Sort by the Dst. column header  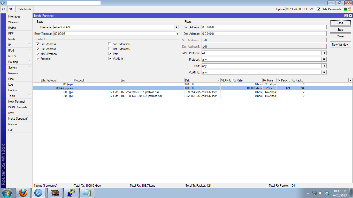202,80
